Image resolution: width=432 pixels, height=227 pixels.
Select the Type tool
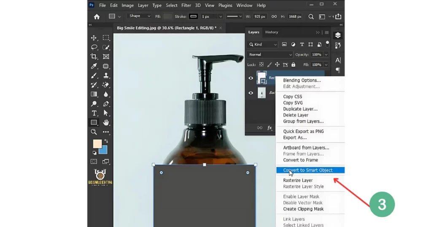(94, 113)
